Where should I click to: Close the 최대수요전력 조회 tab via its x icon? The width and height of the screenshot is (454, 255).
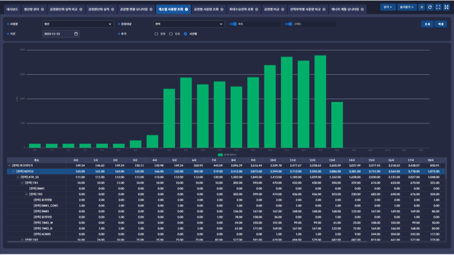point(257,9)
